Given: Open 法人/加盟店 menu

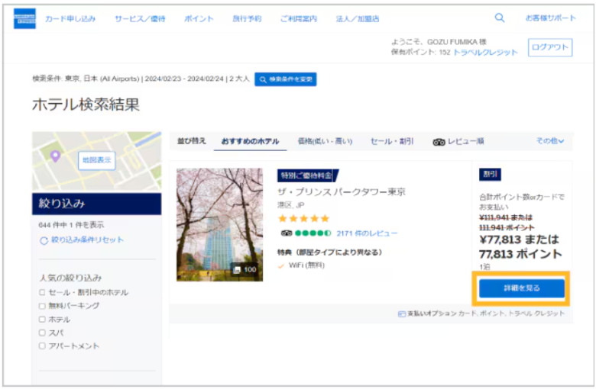Looking at the screenshot, I should tap(358, 18).
